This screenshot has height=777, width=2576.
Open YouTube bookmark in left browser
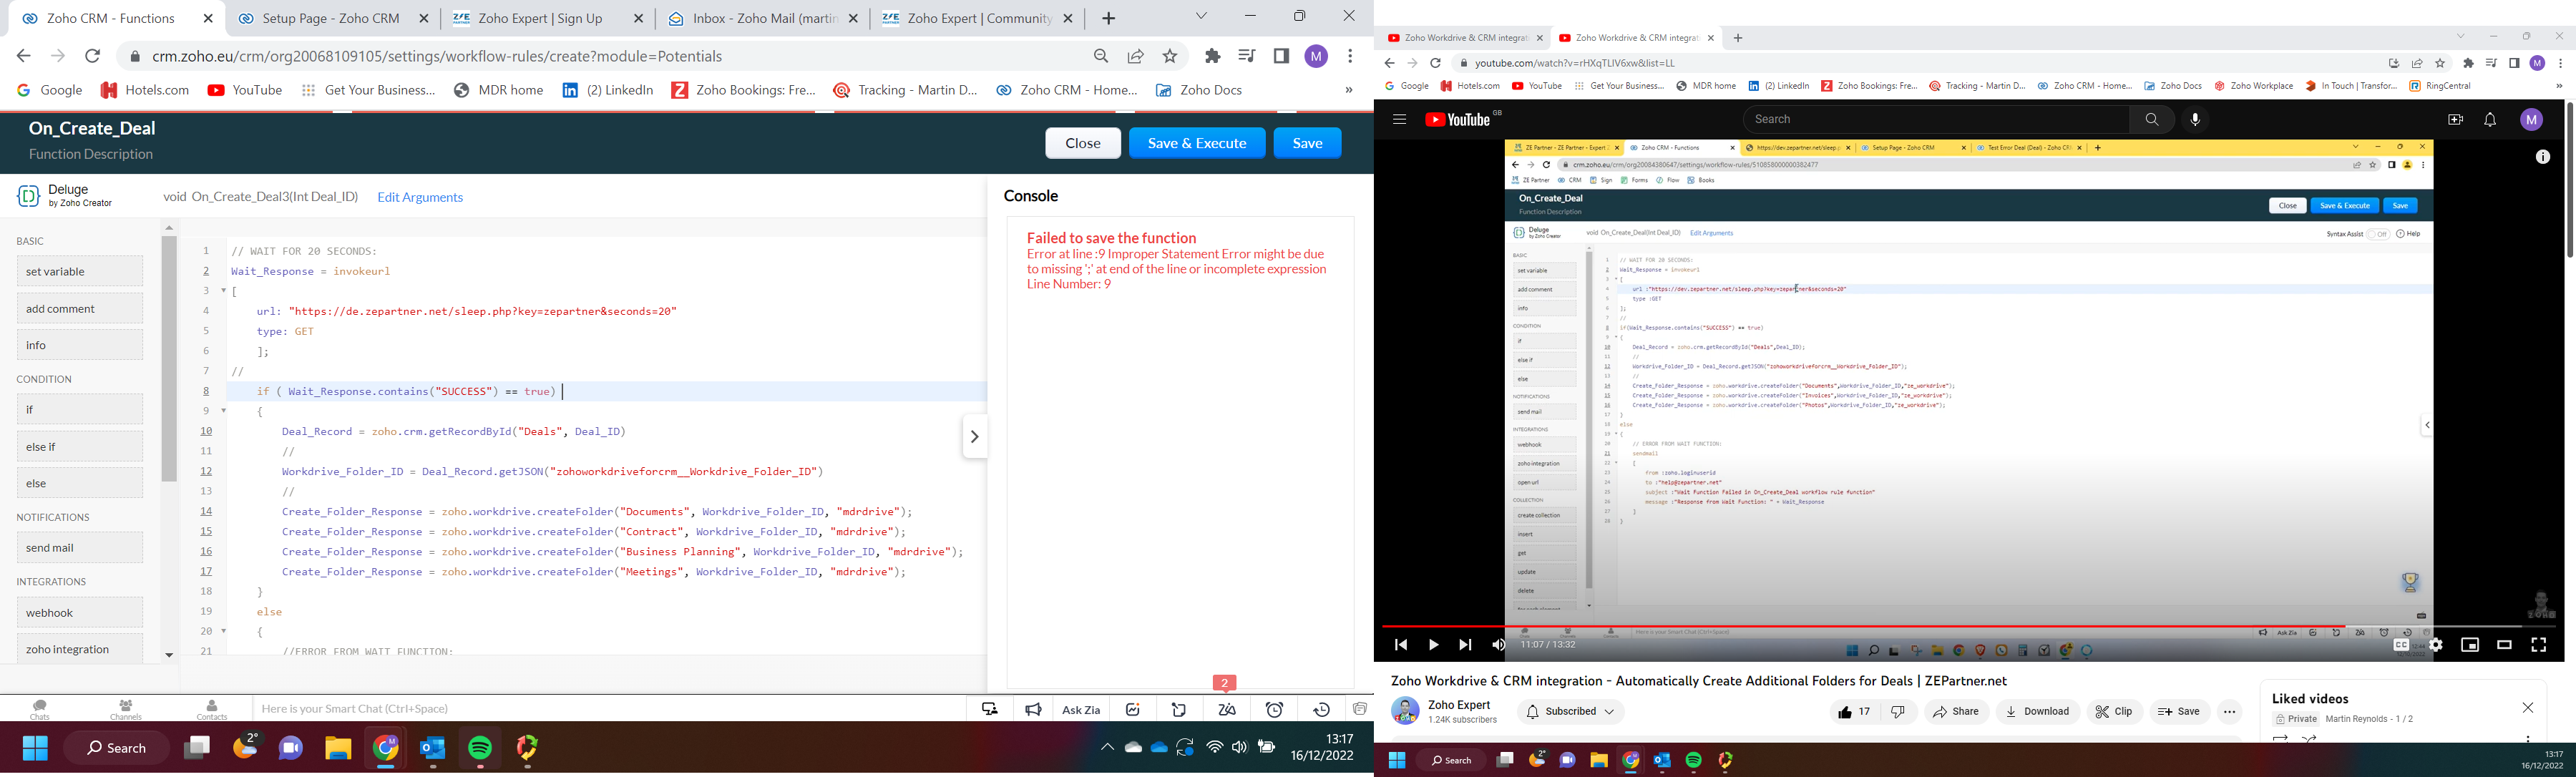(x=245, y=90)
